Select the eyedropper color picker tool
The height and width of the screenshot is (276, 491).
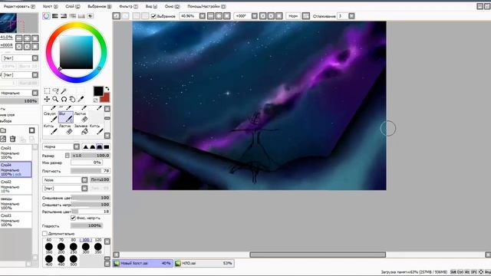tap(81, 99)
